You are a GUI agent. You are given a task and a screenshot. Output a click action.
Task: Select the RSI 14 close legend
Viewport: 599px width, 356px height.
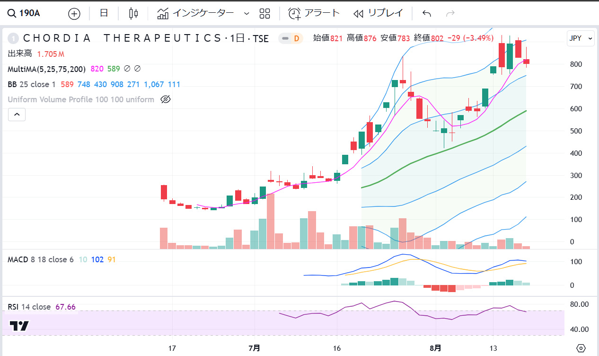click(x=29, y=307)
